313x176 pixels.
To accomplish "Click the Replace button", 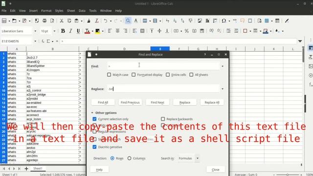I will 185,102.
